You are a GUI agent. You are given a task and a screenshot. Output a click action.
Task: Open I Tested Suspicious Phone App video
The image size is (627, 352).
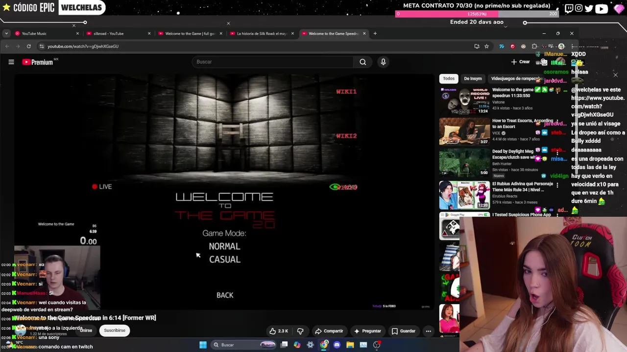click(522, 215)
